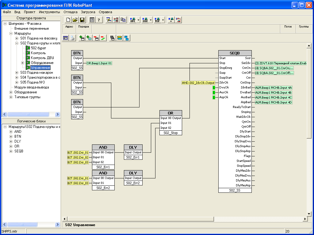This screenshot has width=314, height=235.
Task: Open the Инструменты menu
Action: coord(49,12)
